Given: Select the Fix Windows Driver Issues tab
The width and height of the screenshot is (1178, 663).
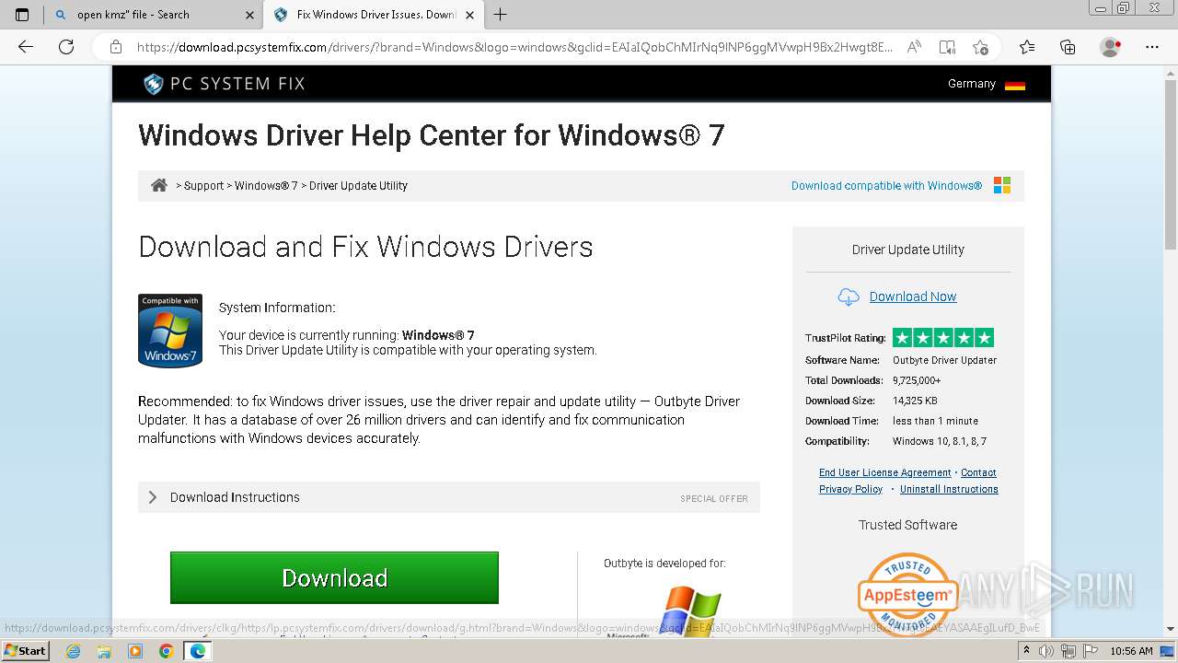Looking at the screenshot, I should [x=375, y=15].
